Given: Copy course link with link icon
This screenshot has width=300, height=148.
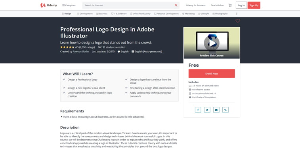Looking at the screenshot, I should pyautogui.click(x=225, y=110).
